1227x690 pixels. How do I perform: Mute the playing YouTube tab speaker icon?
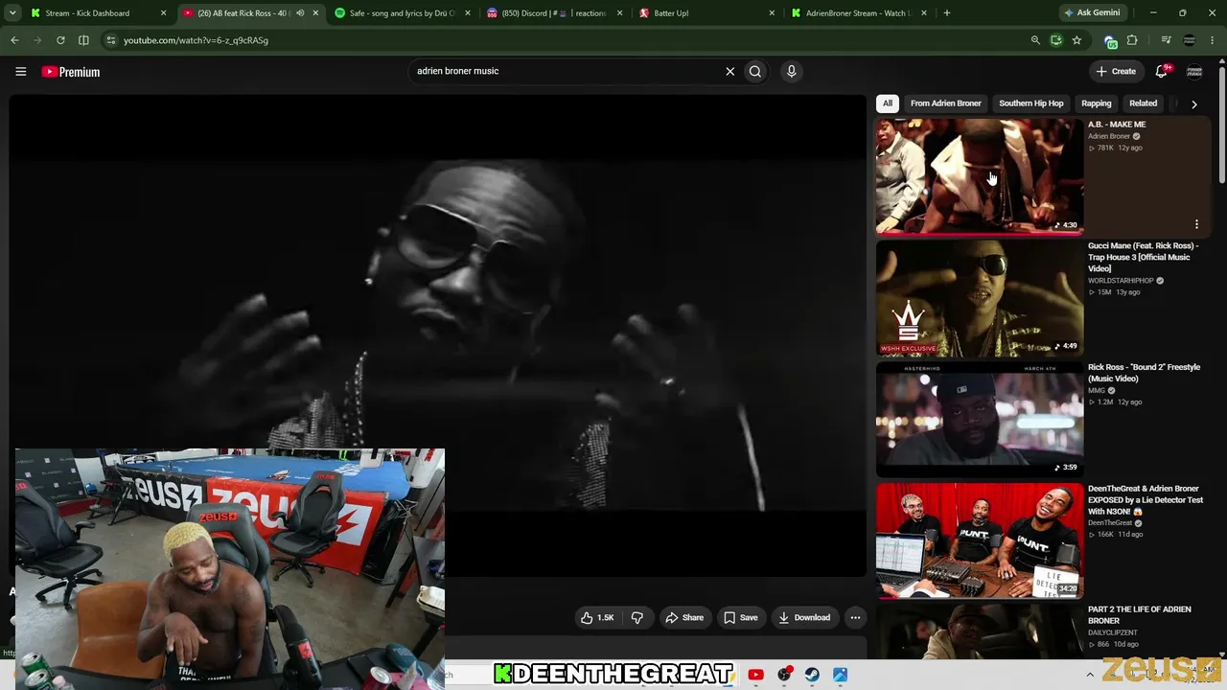point(300,13)
